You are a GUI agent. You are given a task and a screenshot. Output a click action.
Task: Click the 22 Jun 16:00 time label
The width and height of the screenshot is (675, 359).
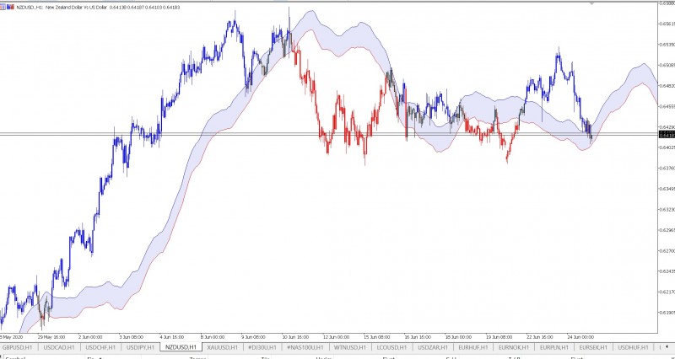(x=540, y=337)
